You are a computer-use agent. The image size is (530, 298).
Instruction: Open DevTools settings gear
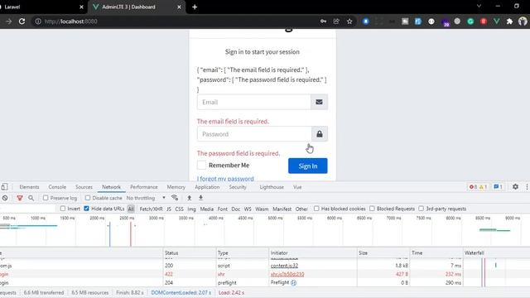click(515, 186)
